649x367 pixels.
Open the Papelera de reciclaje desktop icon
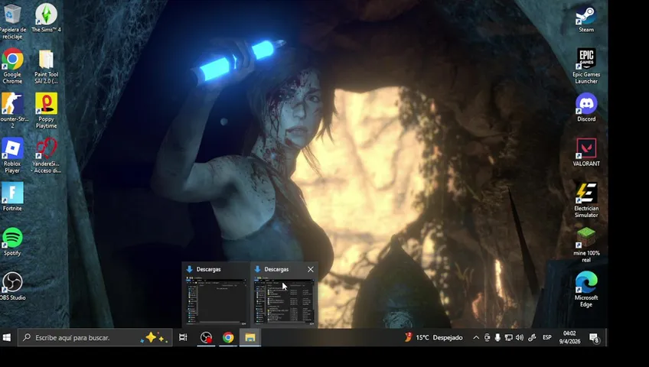click(12, 21)
